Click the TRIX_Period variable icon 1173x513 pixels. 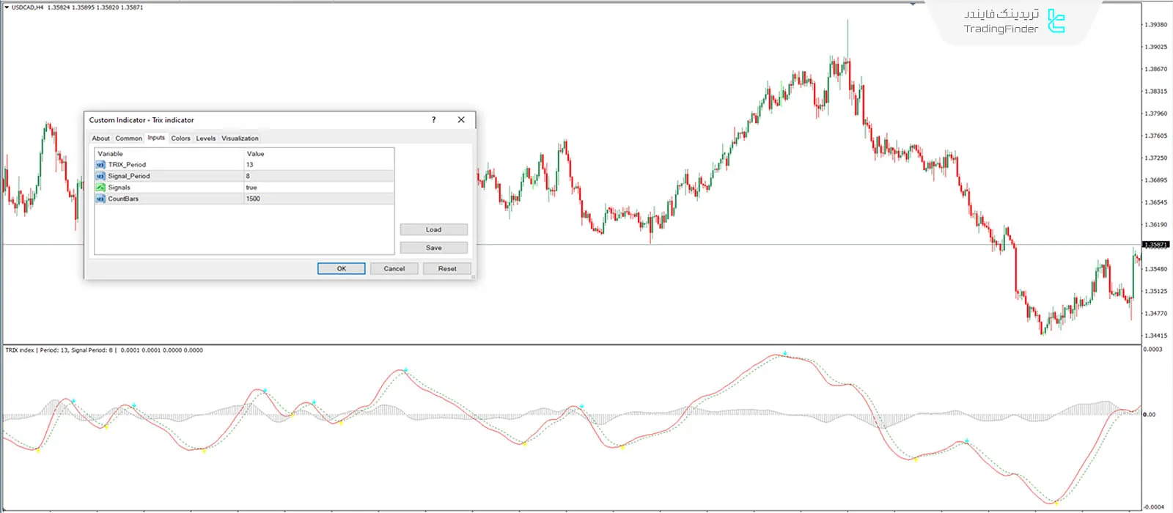point(100,165)
